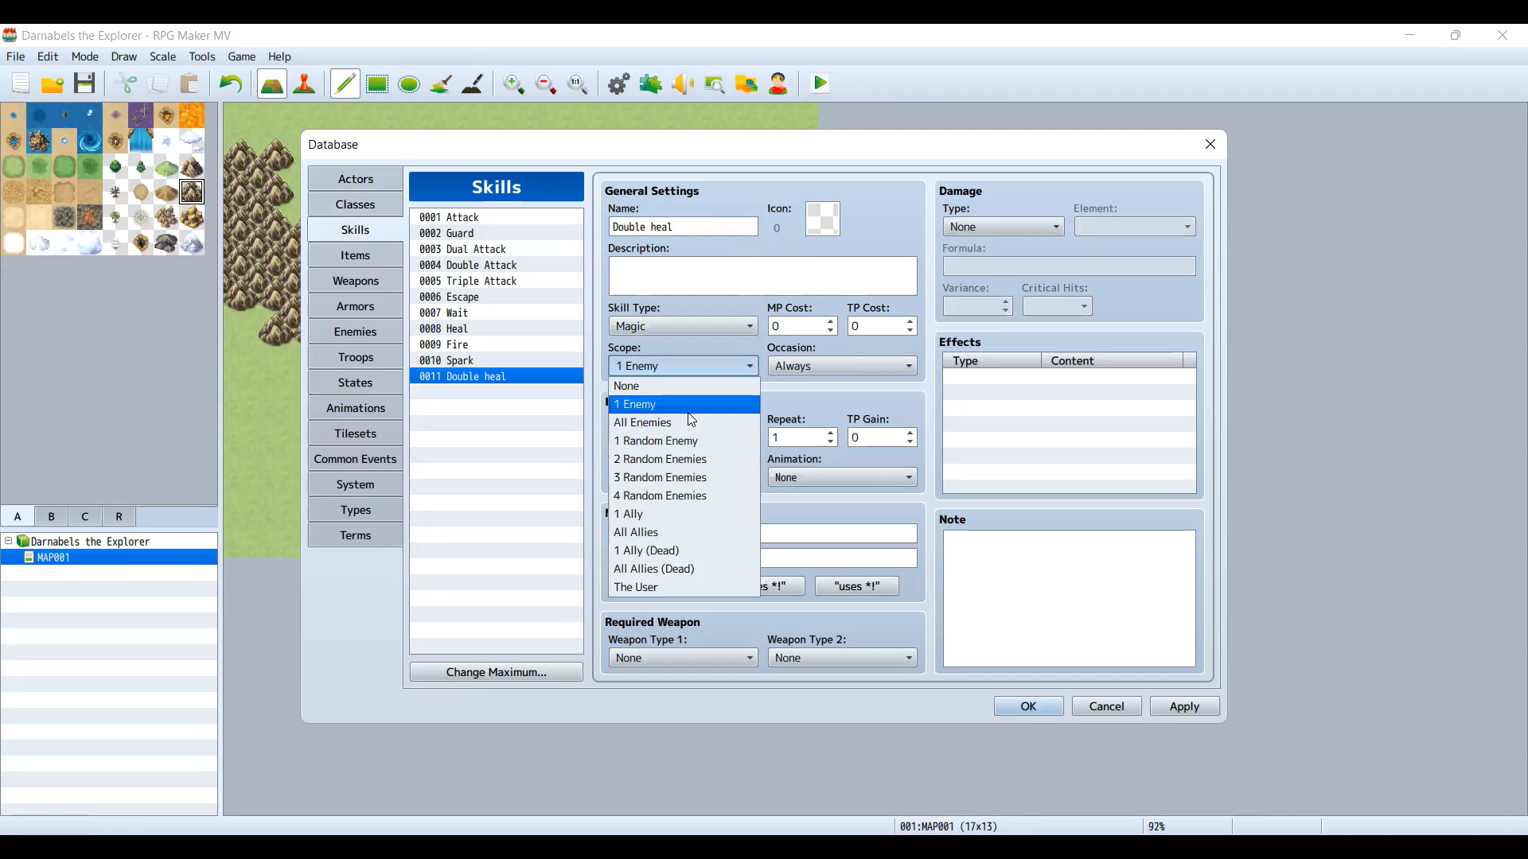Pick 2 Random Enemies scope option
1528x859 pixels.
click(684, 459)
